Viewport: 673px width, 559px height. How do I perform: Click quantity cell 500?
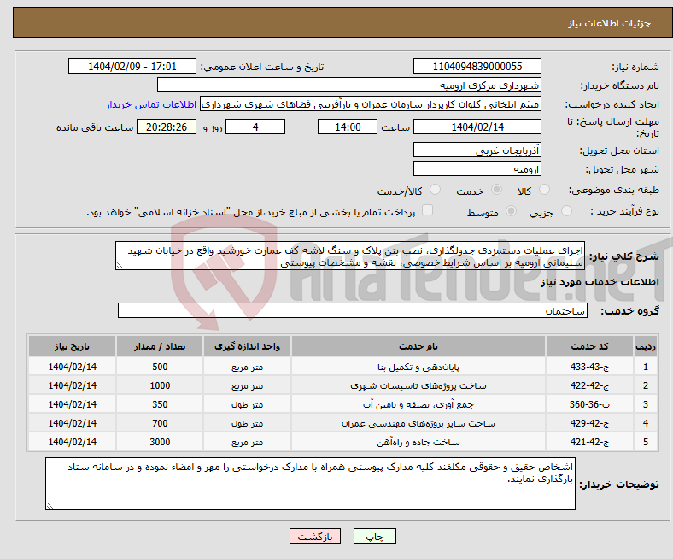(x=160, y=367)
